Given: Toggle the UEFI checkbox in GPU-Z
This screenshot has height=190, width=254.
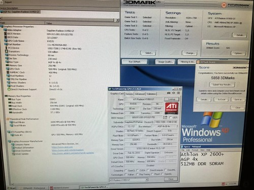Looking at the screenshot, I should pos(171,118).
